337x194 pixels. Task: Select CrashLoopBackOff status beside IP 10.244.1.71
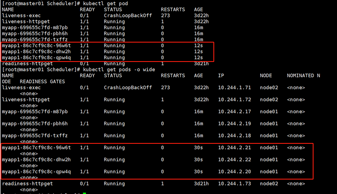128,88
